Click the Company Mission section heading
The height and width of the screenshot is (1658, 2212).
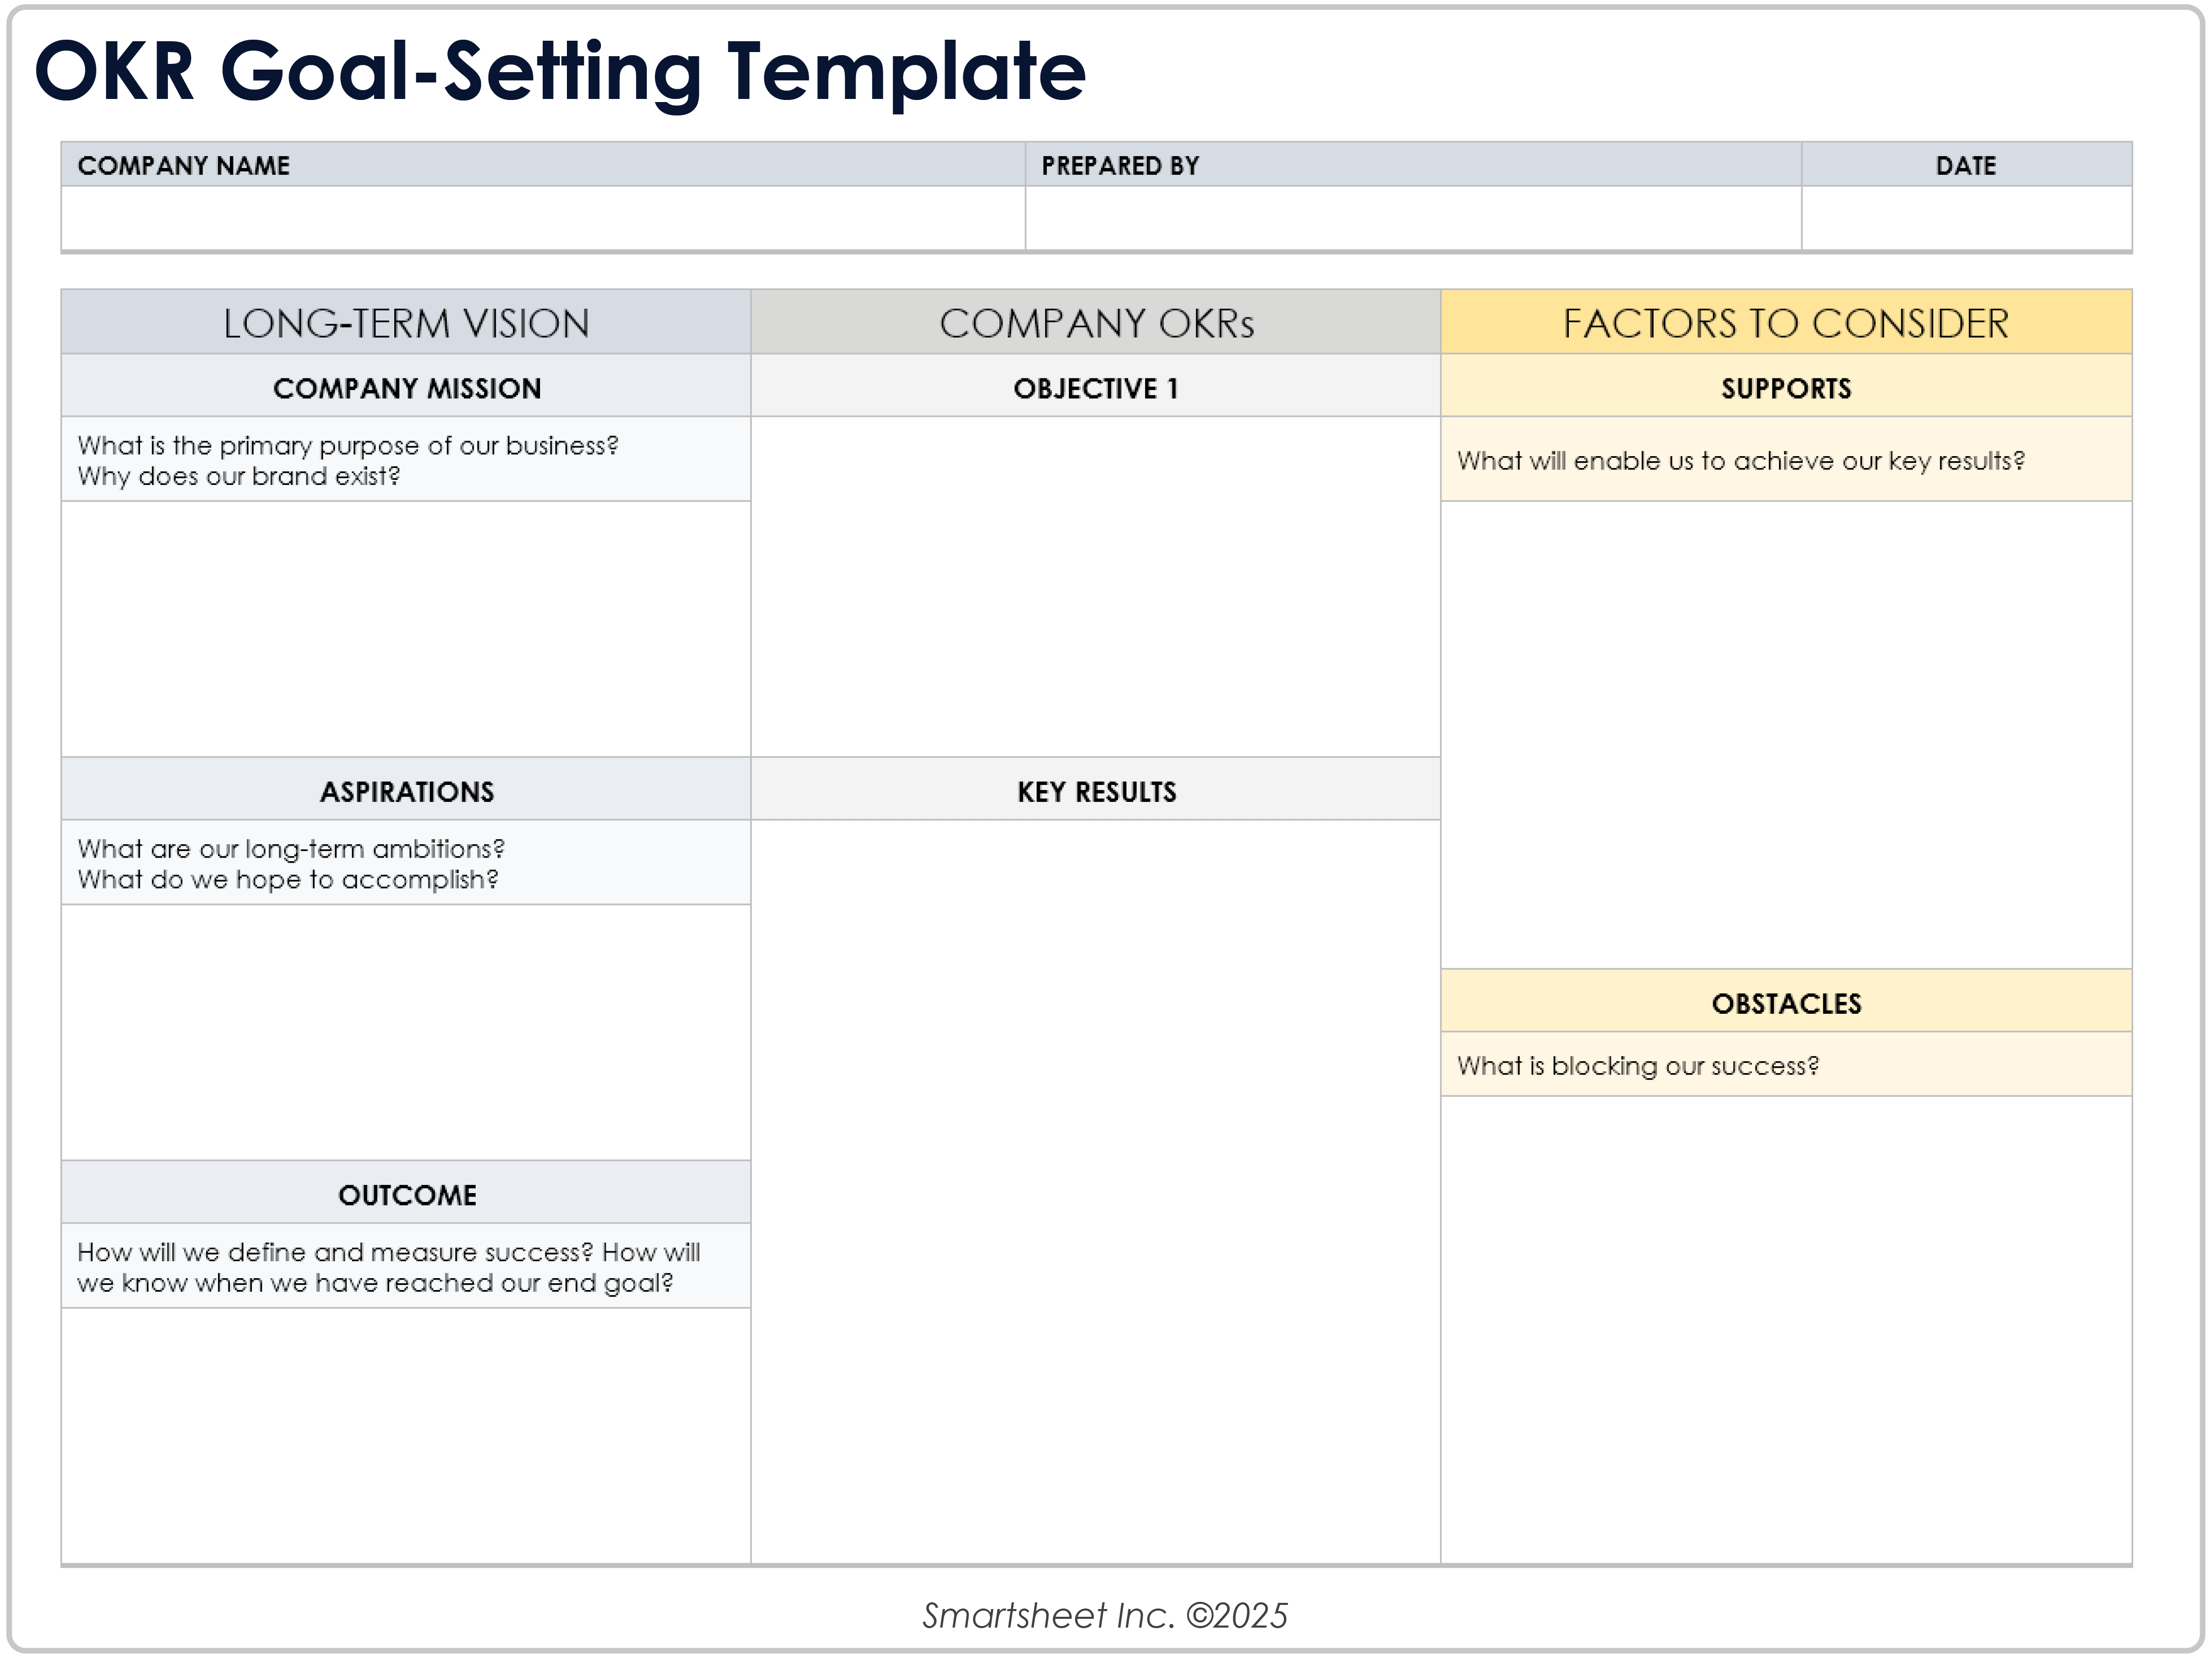tap(405, 387)
